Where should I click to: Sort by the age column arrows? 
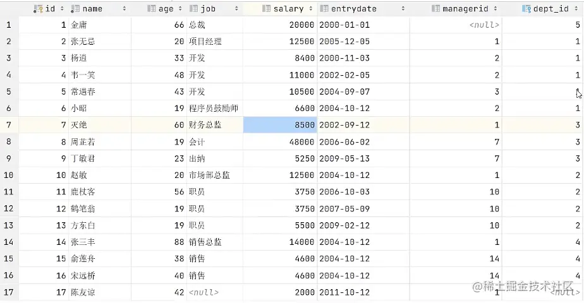pyautogui.click(x=180, y=9)
